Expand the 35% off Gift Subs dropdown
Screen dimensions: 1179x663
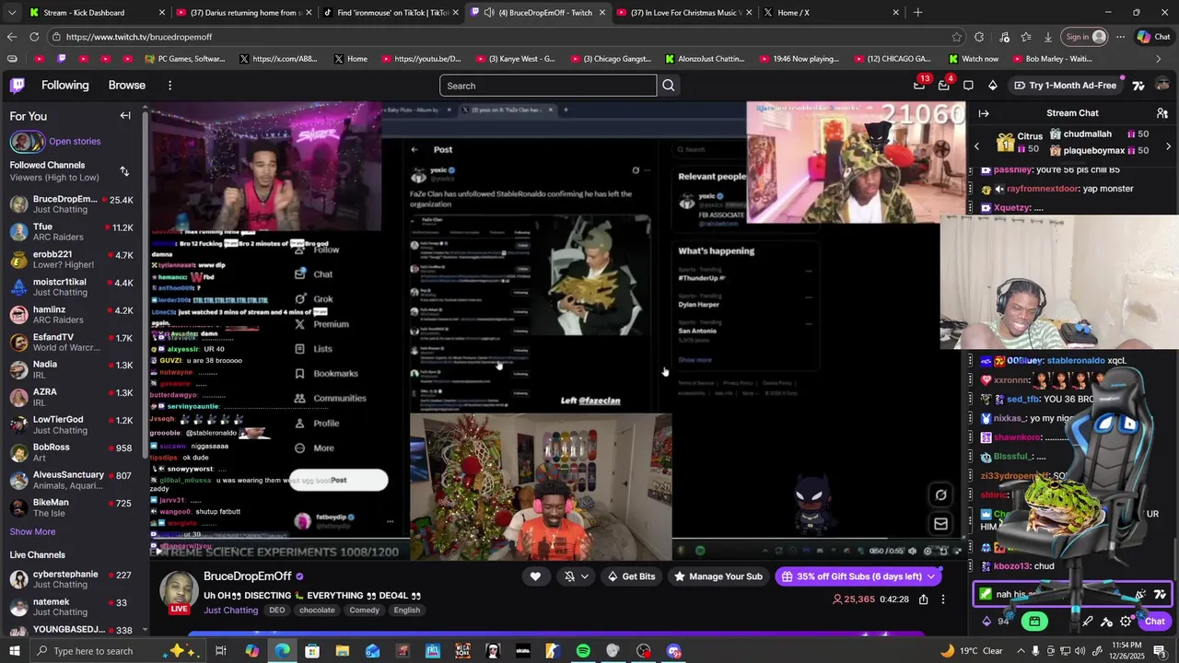[x=931, y=576]
